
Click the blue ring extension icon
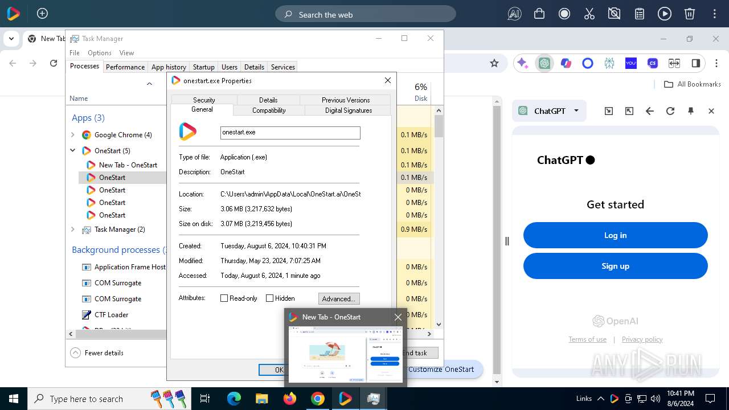click(588, 63)
